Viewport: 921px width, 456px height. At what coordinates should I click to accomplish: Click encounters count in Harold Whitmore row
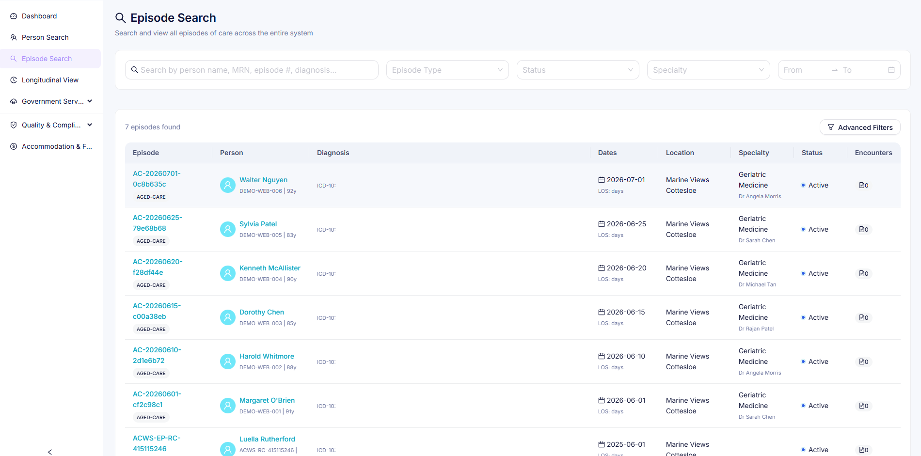point(864,362)
